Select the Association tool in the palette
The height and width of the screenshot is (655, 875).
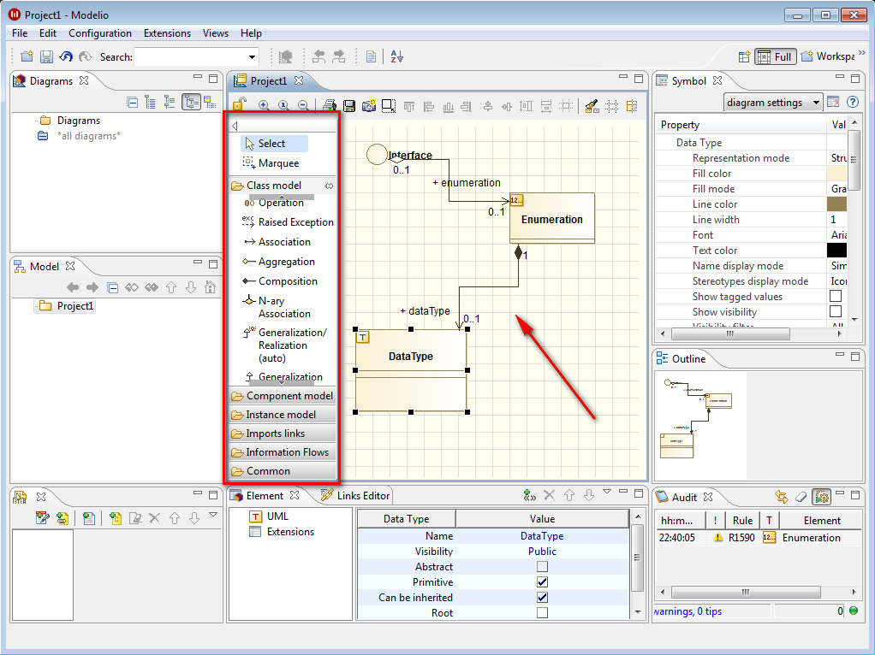coord(283,242)
